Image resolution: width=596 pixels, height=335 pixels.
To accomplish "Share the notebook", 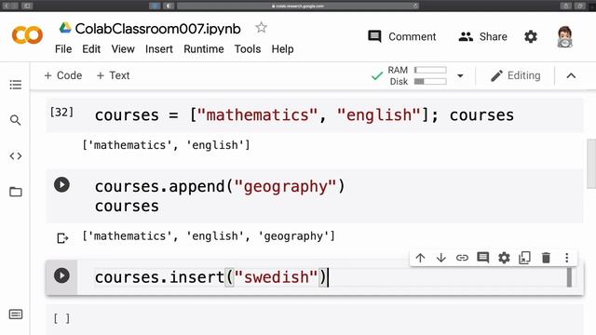I will click(482, 36).
